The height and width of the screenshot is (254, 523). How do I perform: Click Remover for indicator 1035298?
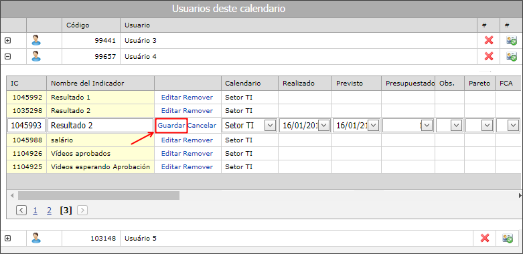pyautogui.click(x=198, y=110)
